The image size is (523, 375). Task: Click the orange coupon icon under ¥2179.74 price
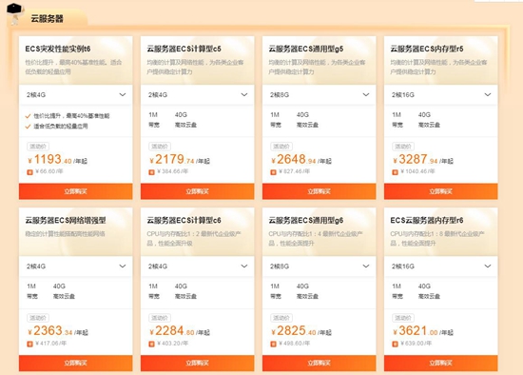click(151, 172)
